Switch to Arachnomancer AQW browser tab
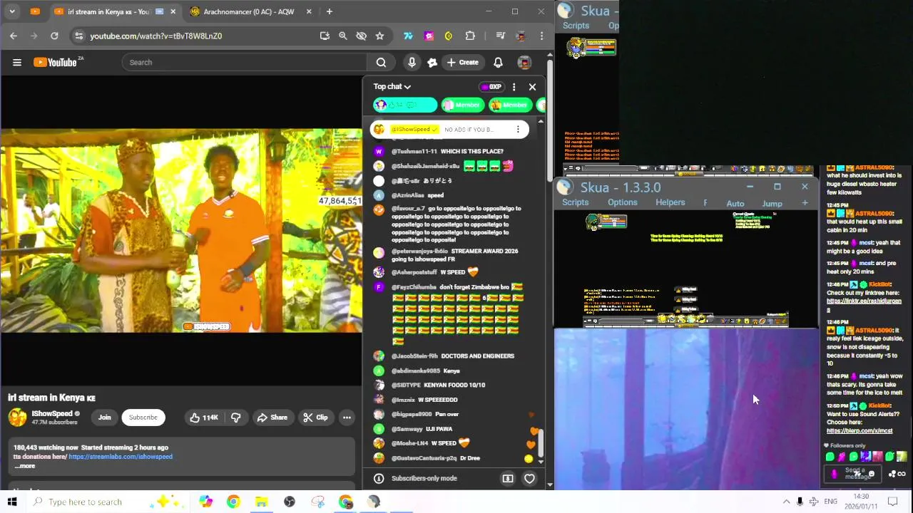 click(x=248, y=11)
